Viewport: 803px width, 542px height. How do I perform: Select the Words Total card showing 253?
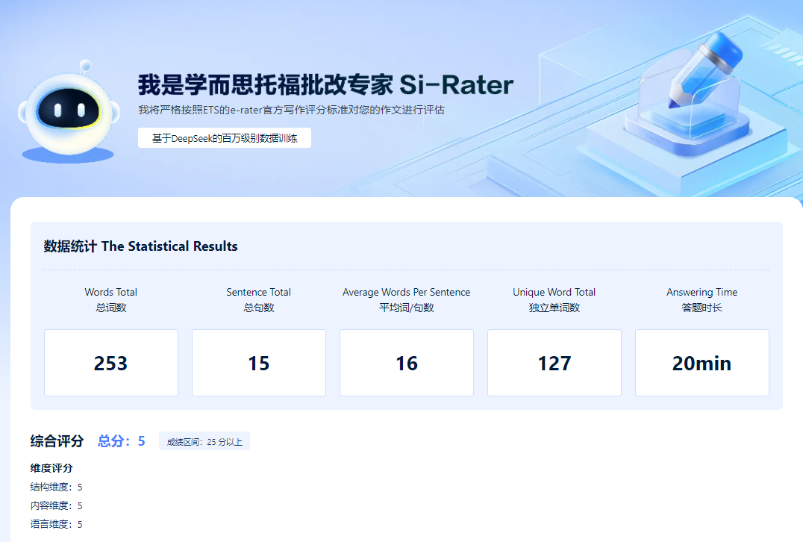[111, 363]
